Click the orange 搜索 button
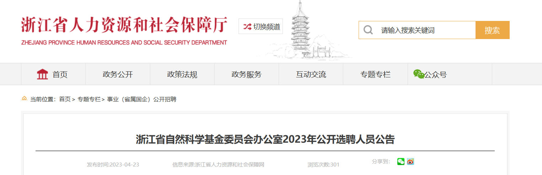 click(x=492, y=30)
